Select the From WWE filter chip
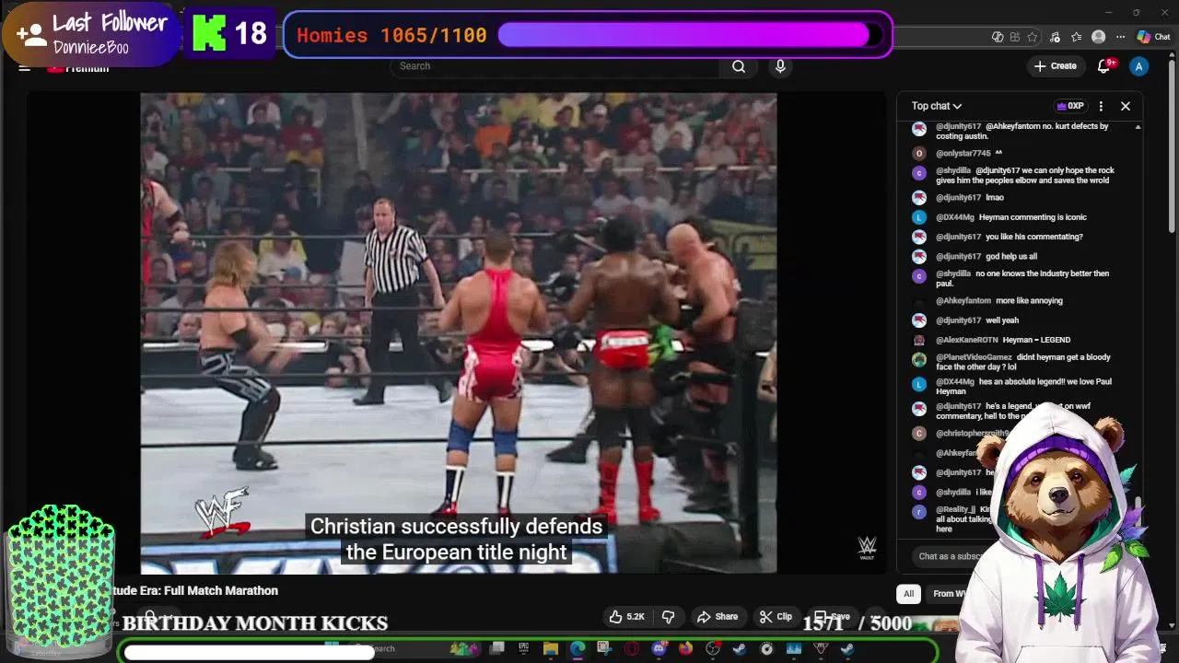The height and width of the screenshot is (663, 1179). click(x=947, y=594)
